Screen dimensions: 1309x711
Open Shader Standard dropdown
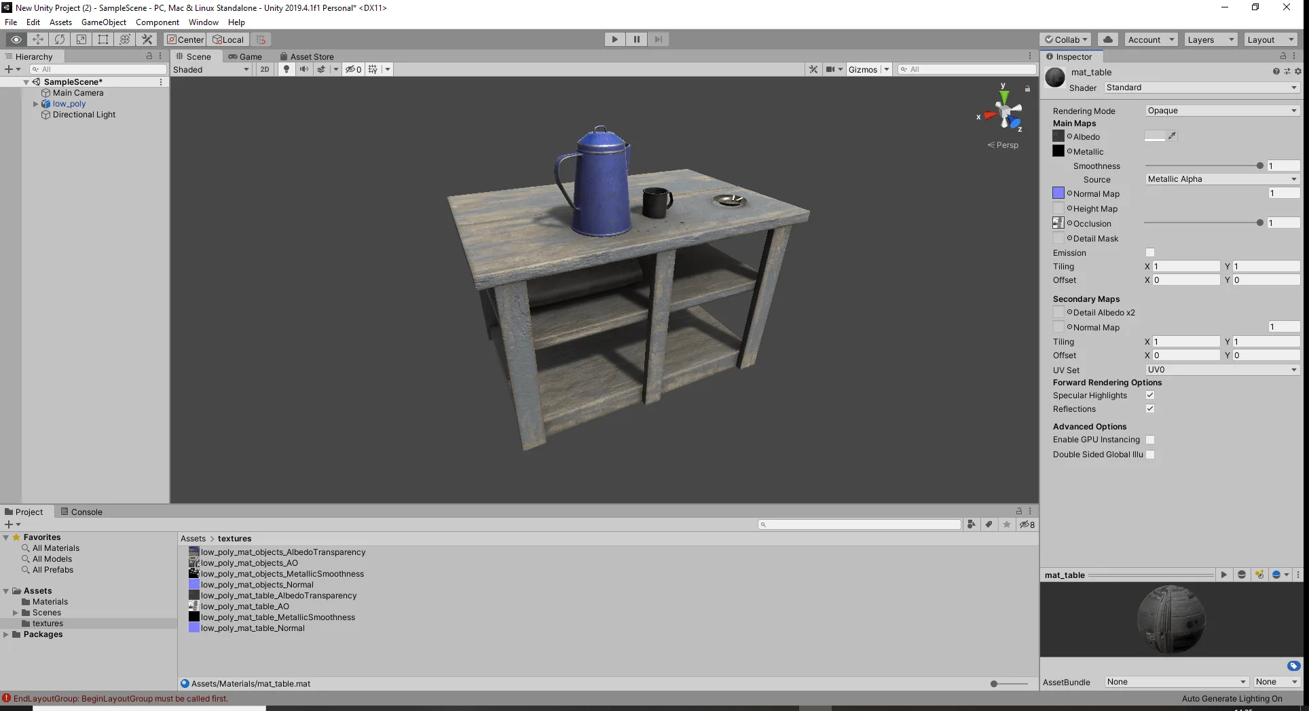[1201, 88]
